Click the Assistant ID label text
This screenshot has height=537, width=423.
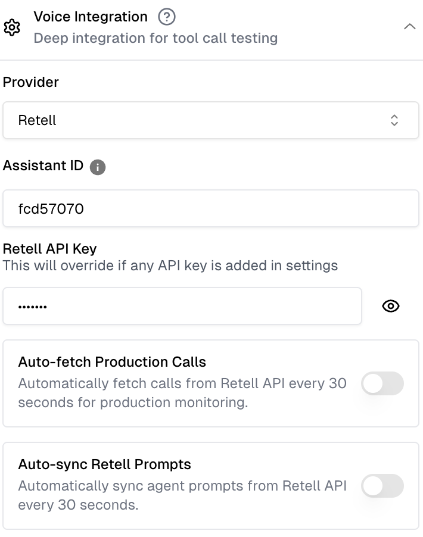coord(43,166)
